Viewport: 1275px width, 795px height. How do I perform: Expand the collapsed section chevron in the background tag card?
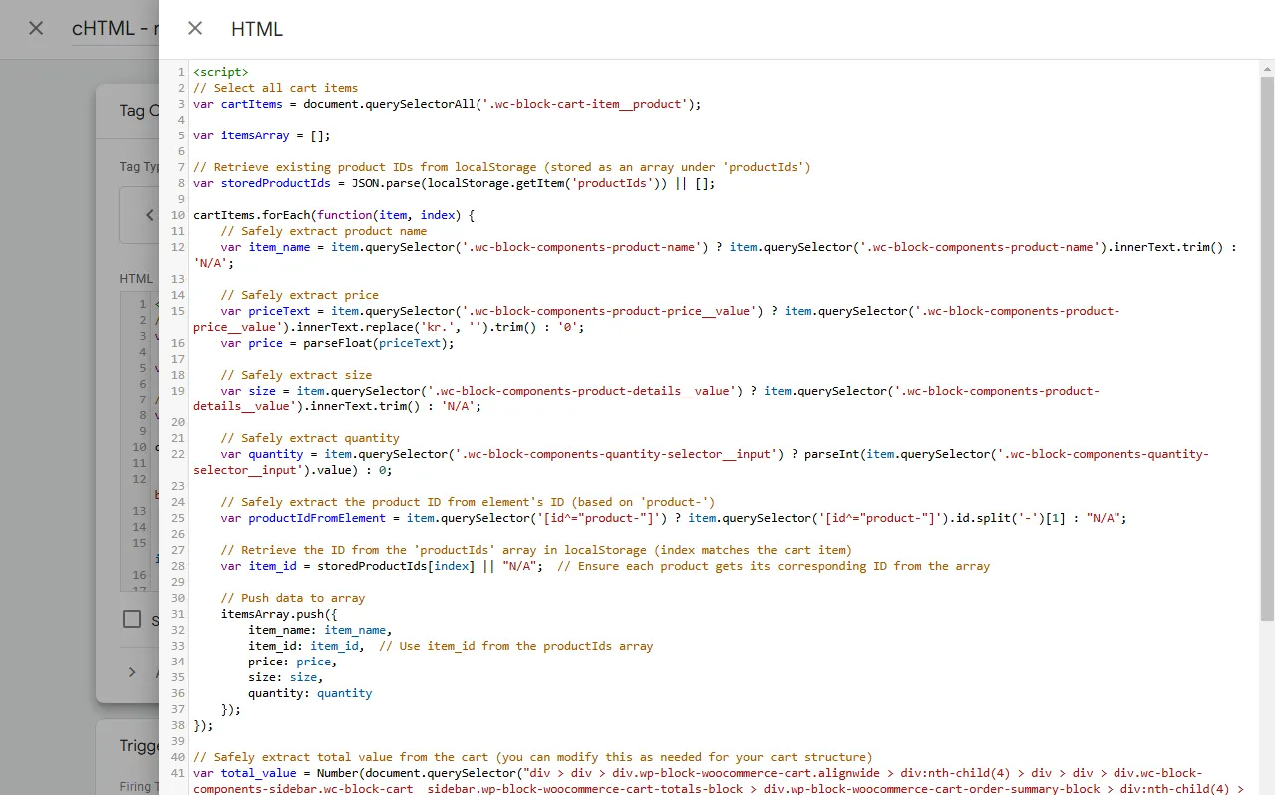(132, 672)
